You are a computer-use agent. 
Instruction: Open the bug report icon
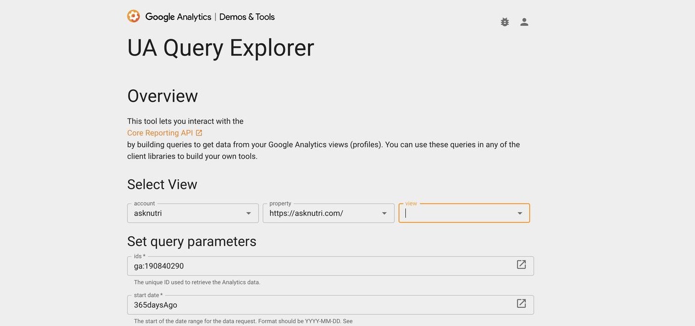pos(503,21)
